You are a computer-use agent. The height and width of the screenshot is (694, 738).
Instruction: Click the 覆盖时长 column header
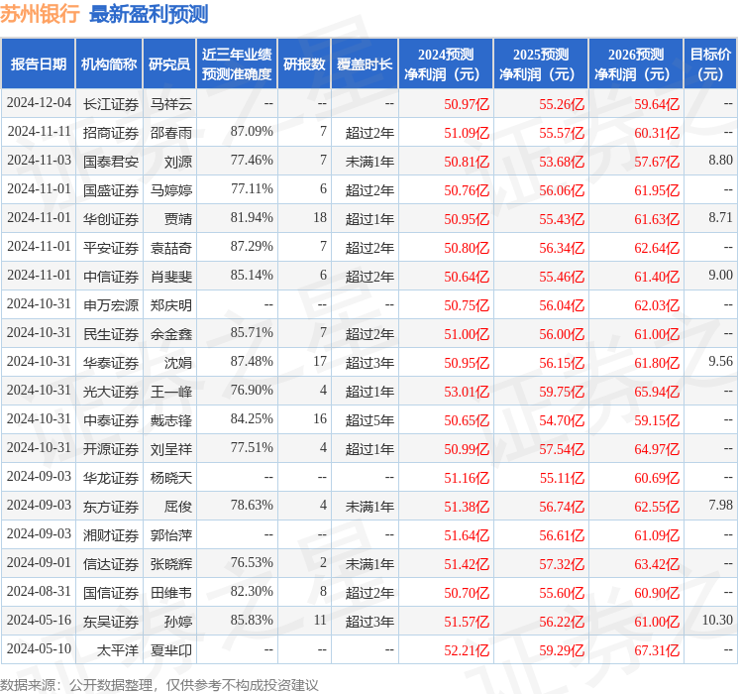coord(365,64)
